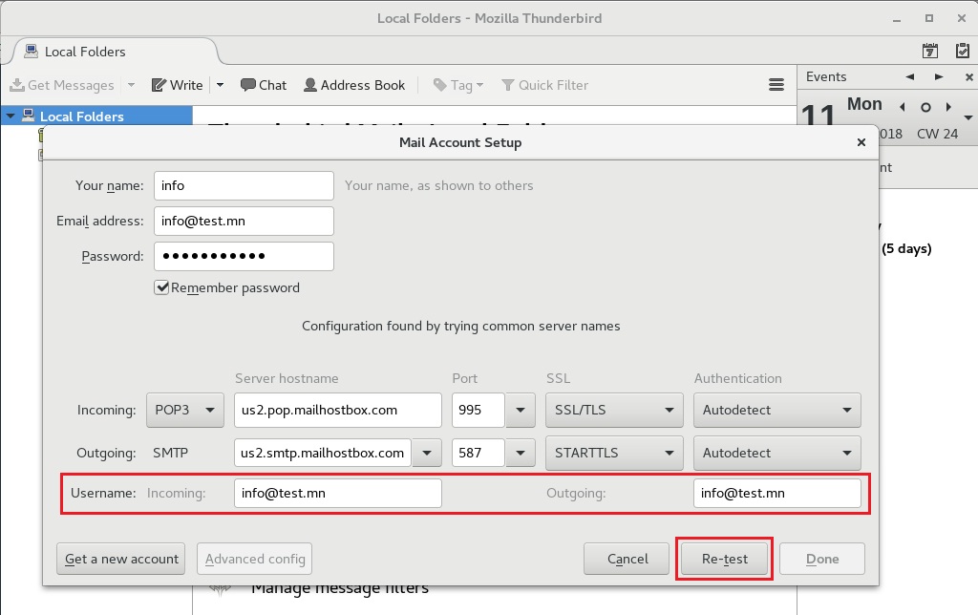Screen dimensions: 978x615
Task: Click the Your name input field
Action: [x=244, y=186]
